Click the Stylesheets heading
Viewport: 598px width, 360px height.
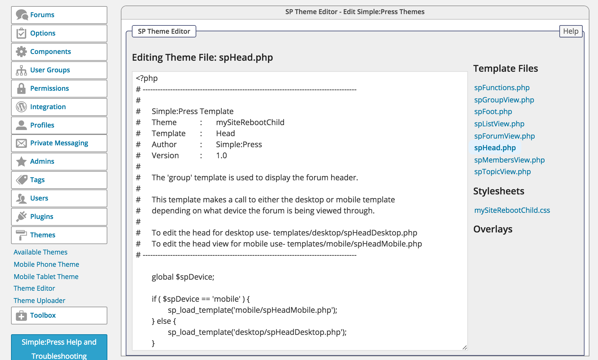click(x=499, y=191)
